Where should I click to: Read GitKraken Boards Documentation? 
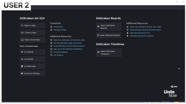coord(145,30)
